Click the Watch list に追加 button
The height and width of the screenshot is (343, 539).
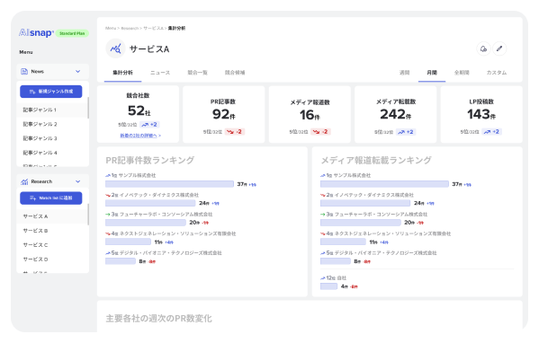pos(51,198)
